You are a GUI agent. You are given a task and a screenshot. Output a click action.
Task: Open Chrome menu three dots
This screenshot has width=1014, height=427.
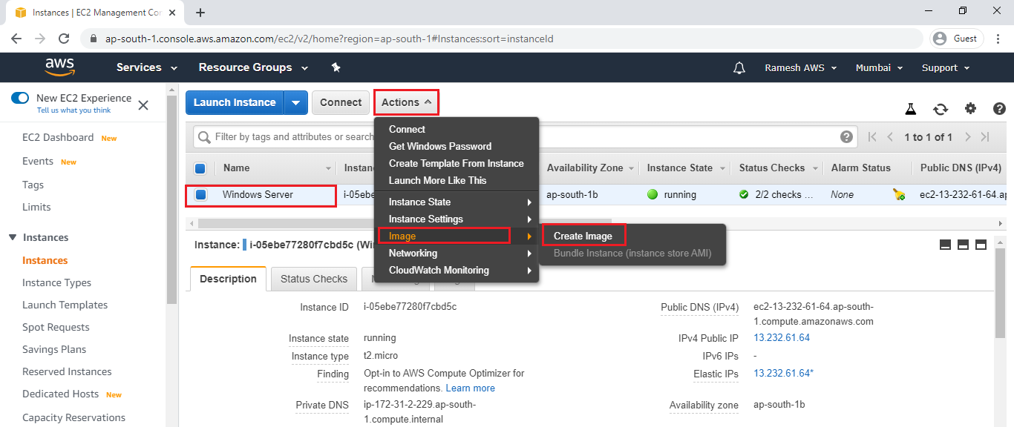[998, 39]
